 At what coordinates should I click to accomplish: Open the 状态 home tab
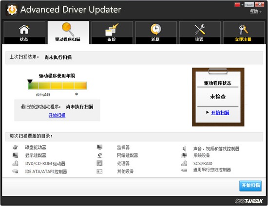pyautogui.click(x=24, y=33)
